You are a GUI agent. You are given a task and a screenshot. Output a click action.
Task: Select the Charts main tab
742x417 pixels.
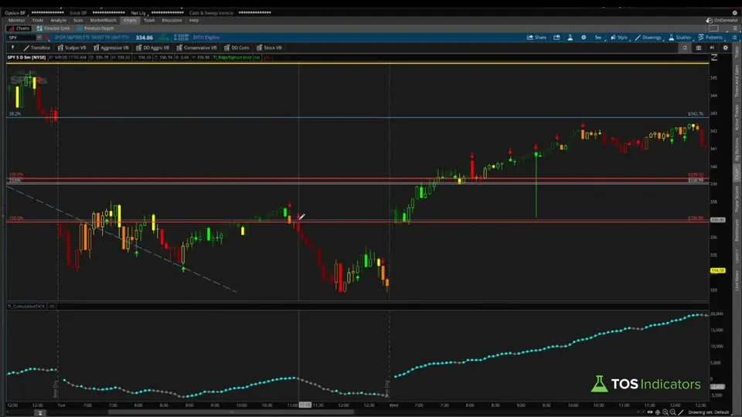[130, 20]
